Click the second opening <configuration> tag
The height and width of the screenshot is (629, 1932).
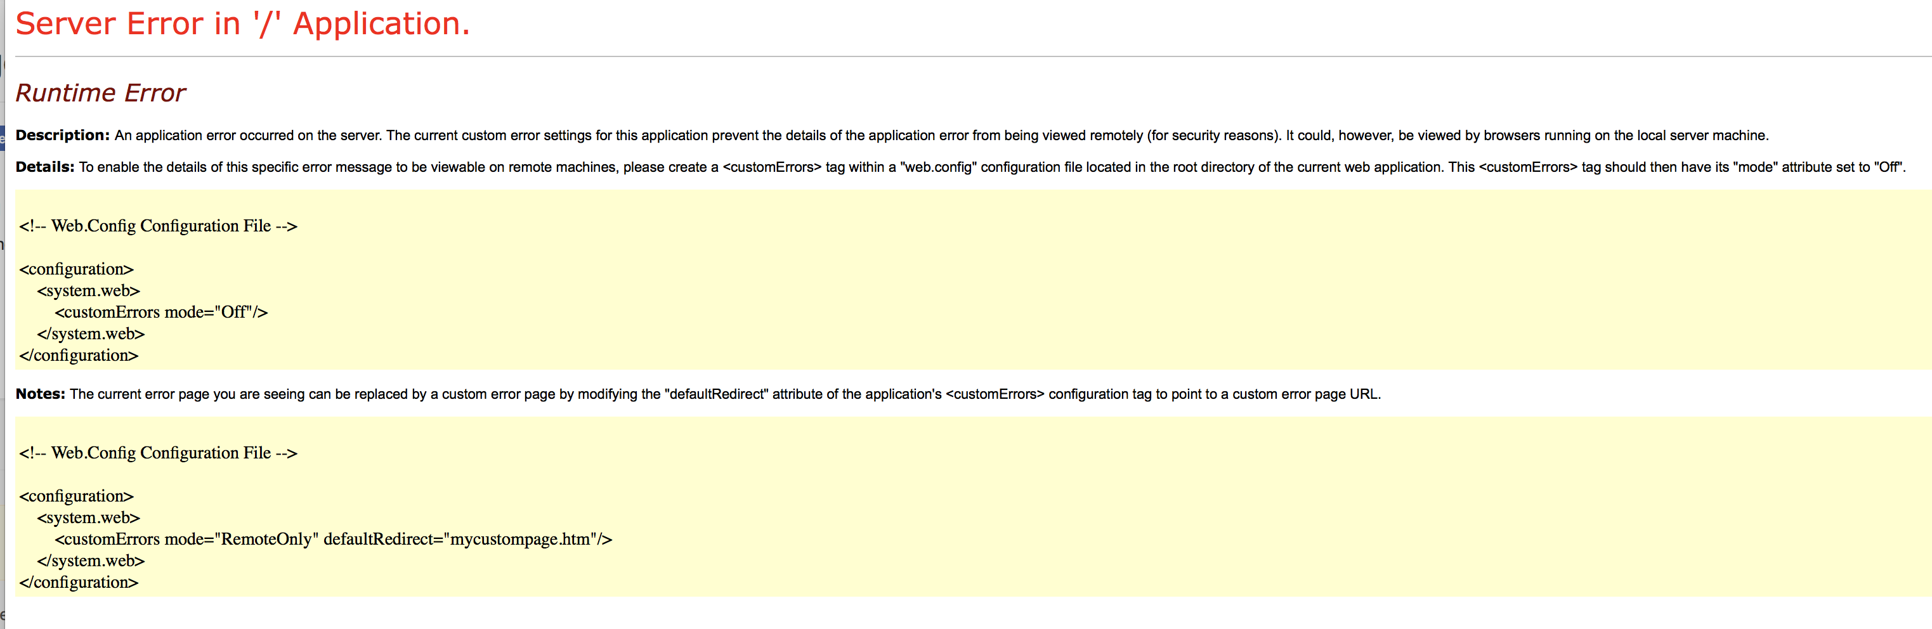(x=77, y=496)
